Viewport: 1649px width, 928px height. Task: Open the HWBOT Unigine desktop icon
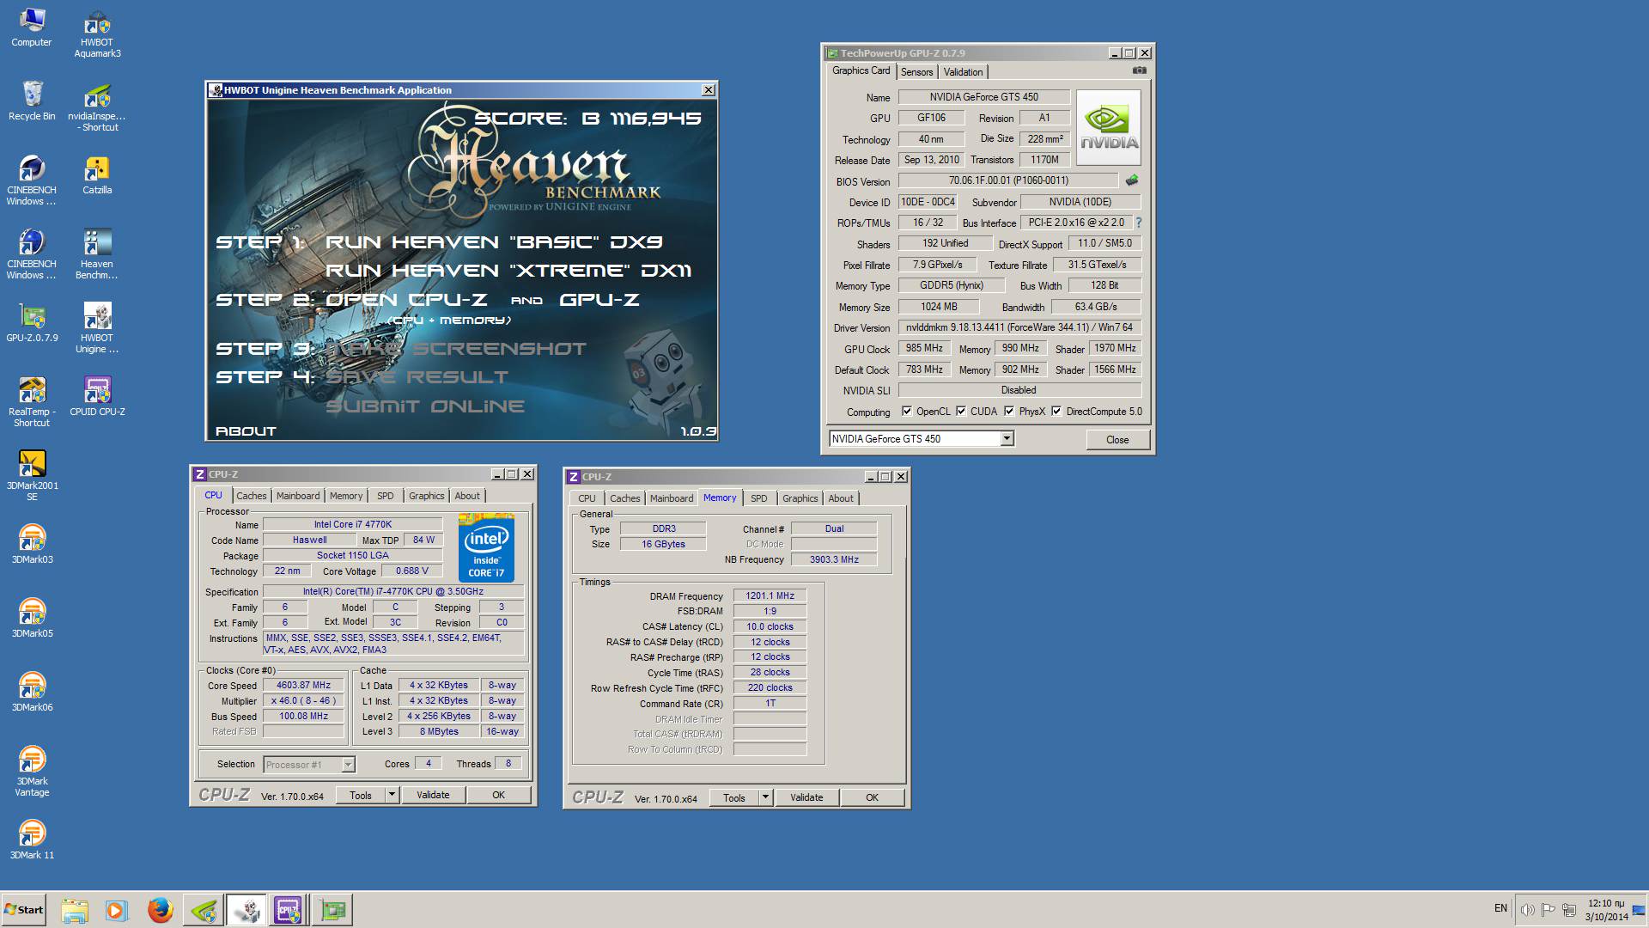(x=97, y=328)
